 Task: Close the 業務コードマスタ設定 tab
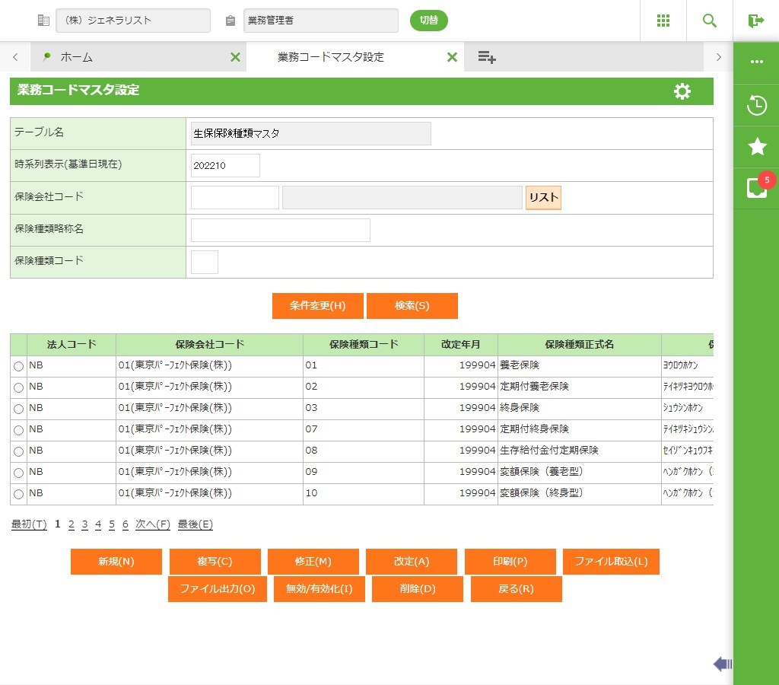[x=452, y=57]
